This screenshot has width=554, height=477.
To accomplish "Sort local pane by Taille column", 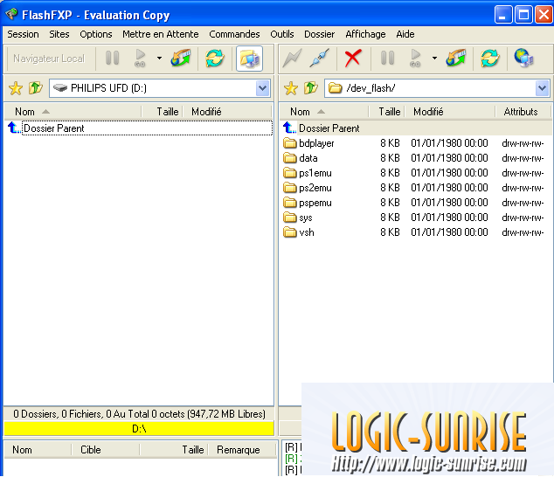I will (163, 112).
